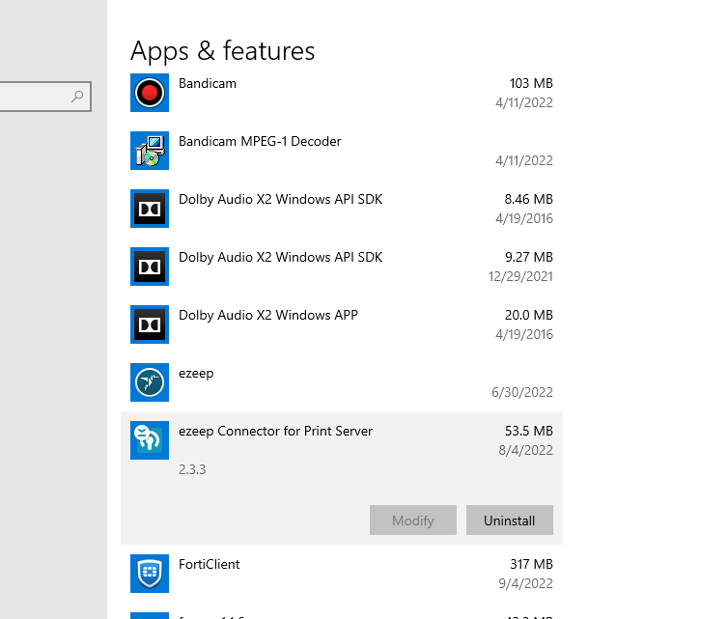The image size is (728, 619).
Task: Click the Dolby icon for the 9.27 MB SDK
Action: [x=150, y=267]
